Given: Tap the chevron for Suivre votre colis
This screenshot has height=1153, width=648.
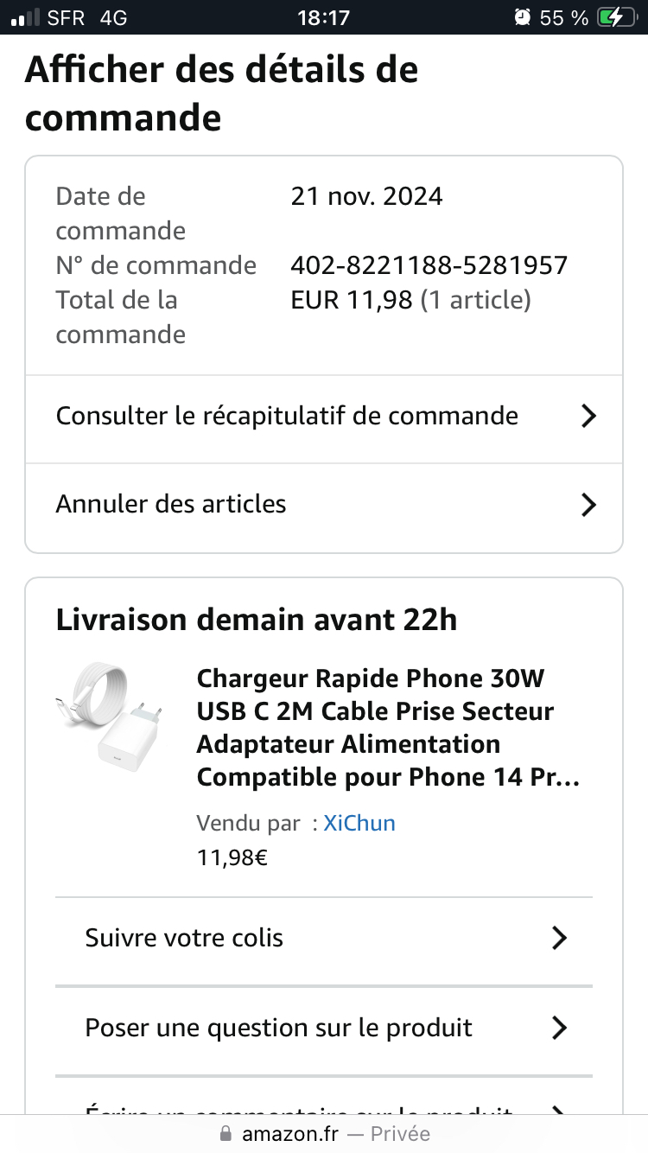Looking at the screenshot, I should coord(559,939).
